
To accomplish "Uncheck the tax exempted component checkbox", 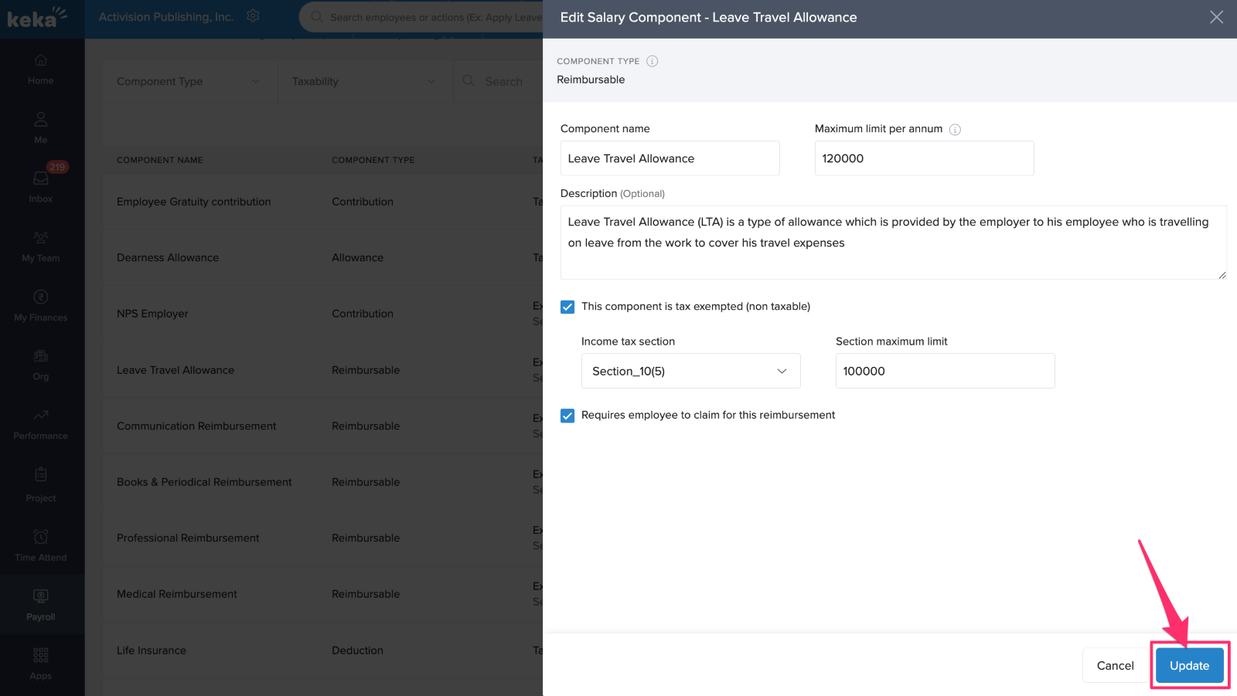I will coord(567,307).
